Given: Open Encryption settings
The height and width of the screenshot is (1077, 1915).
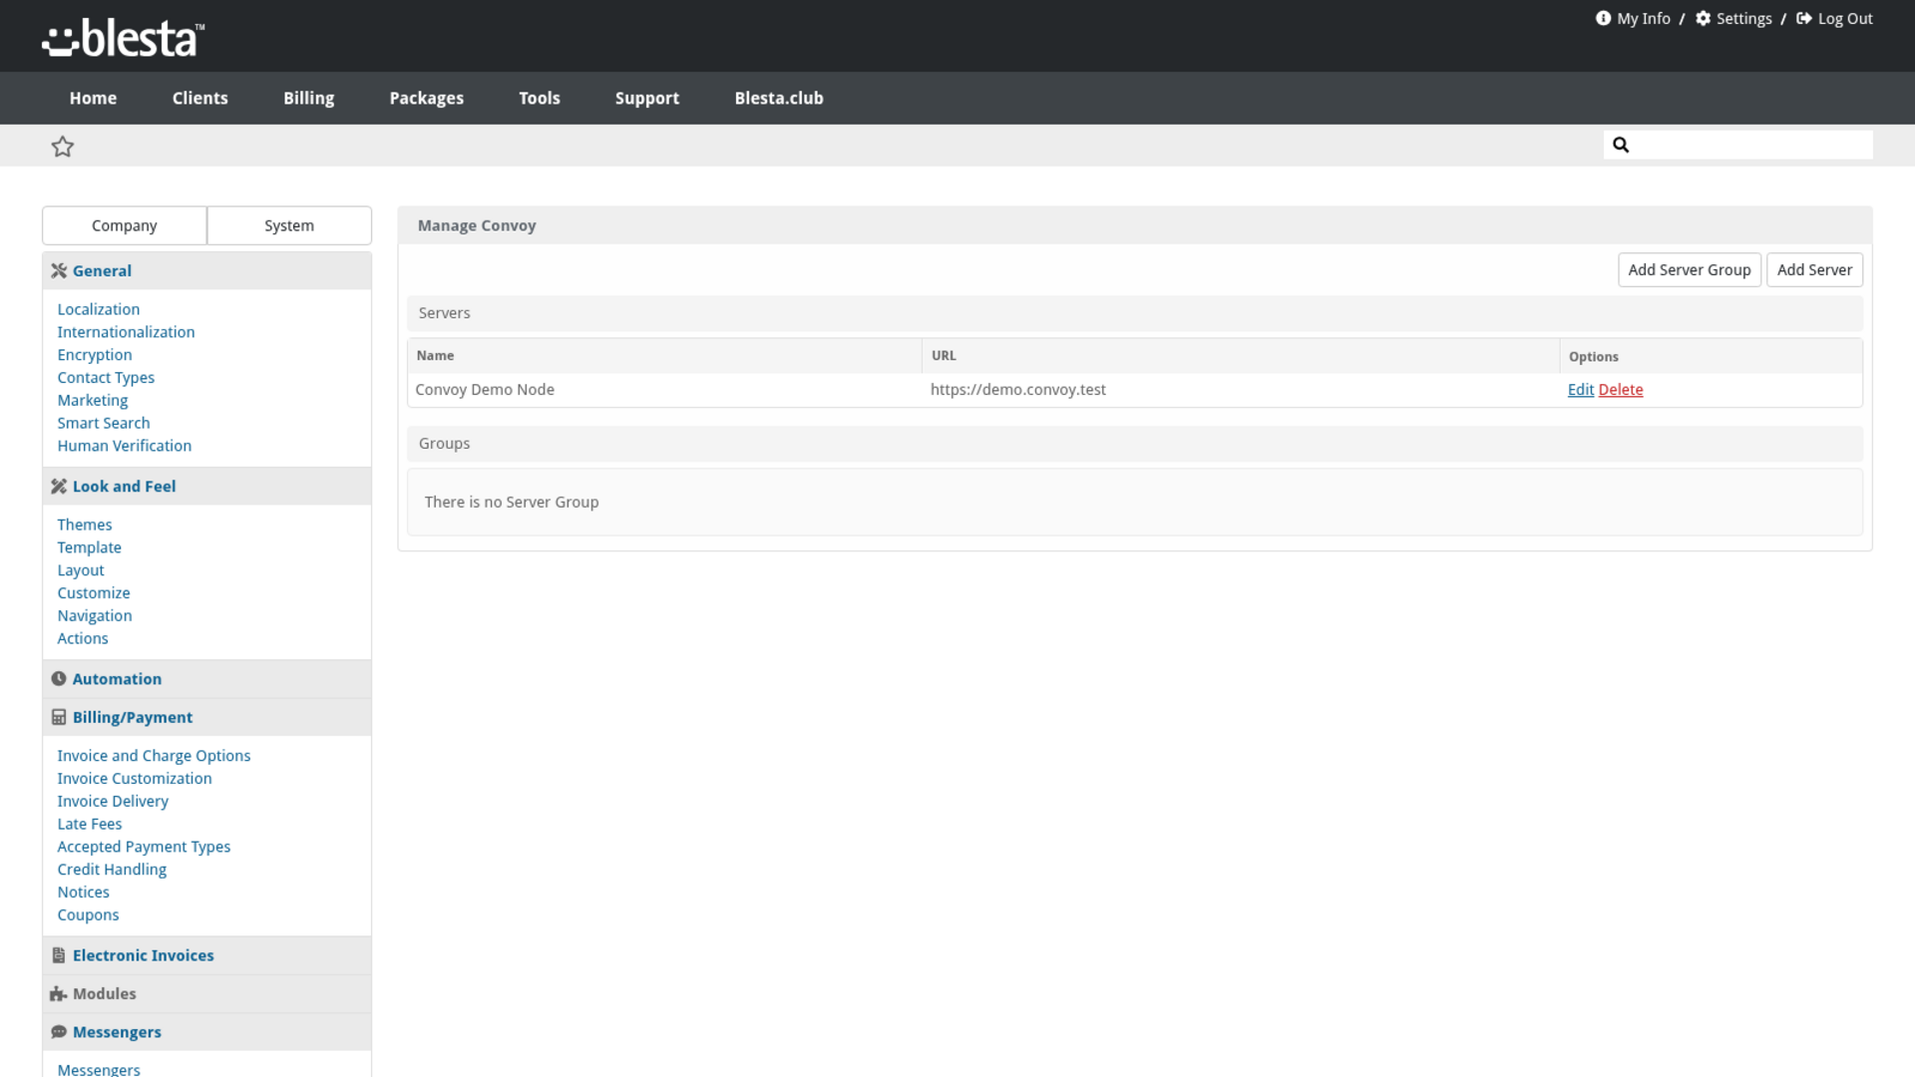Looking at the screenshot, I should coord(95,355).
